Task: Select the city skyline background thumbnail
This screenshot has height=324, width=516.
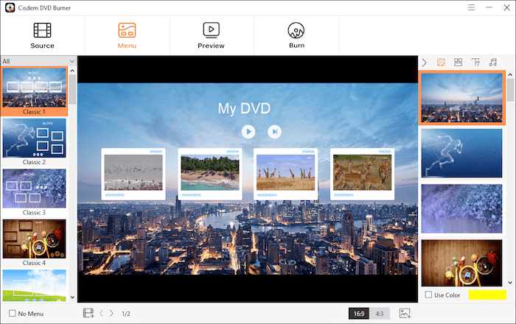Action: coord(462,98)
